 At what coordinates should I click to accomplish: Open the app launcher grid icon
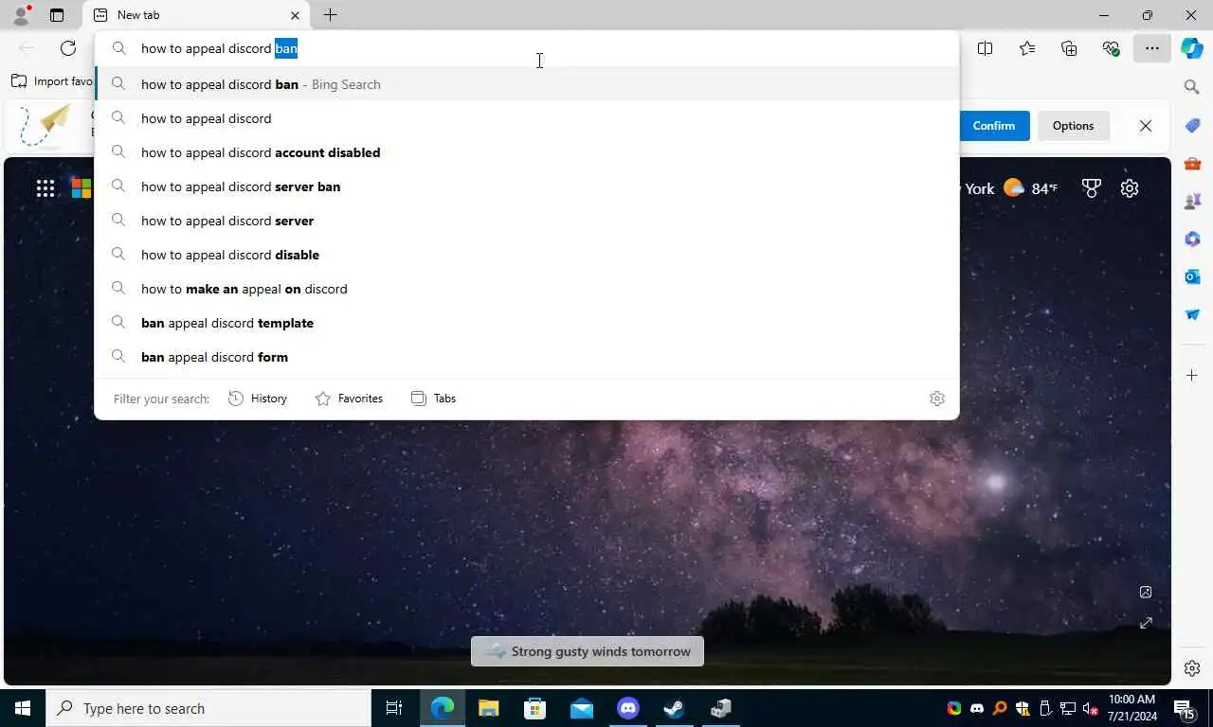(x=45, y=188)
